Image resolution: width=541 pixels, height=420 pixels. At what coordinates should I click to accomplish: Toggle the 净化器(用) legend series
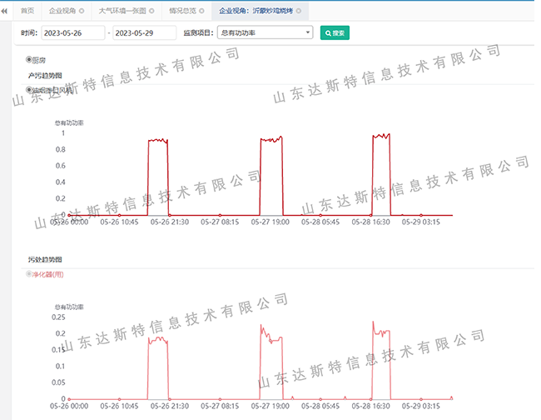(x=30, y=273)
